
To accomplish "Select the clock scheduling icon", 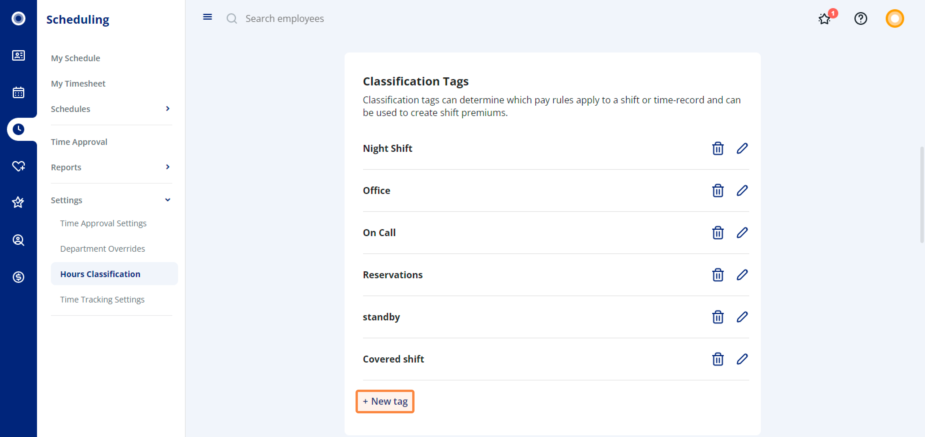I will coord(18,129).
